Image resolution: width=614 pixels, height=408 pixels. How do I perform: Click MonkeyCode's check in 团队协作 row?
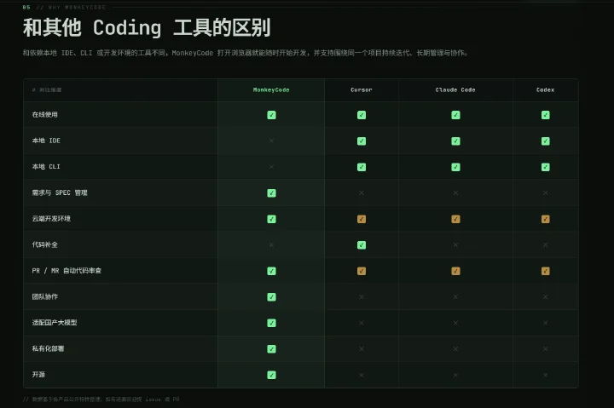click(271, 297)
